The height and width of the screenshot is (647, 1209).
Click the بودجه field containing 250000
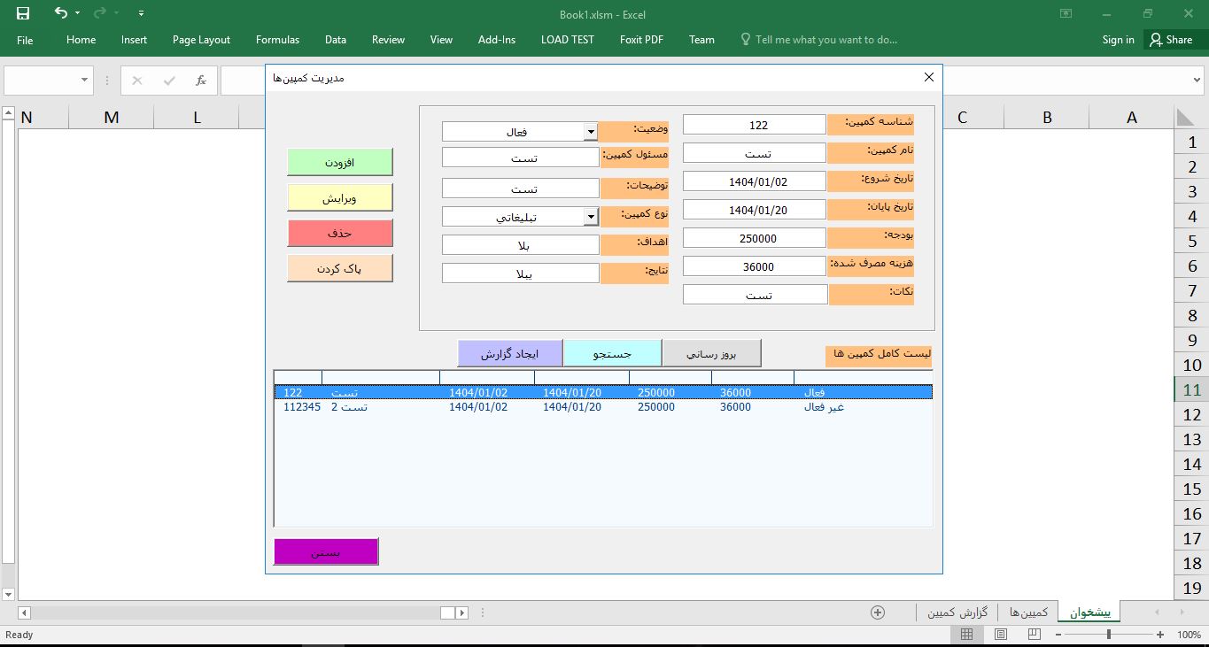coord(755,238)
